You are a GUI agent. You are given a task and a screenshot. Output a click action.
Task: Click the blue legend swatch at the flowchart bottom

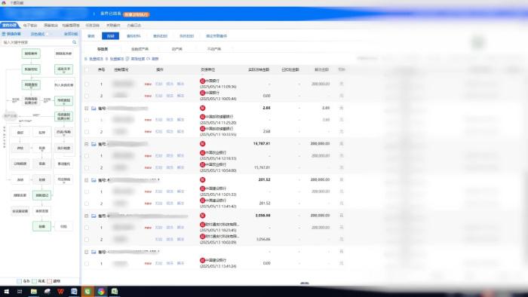point(19,281)
